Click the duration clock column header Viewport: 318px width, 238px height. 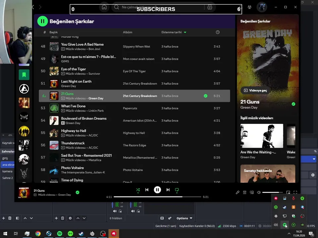(218, 32)
